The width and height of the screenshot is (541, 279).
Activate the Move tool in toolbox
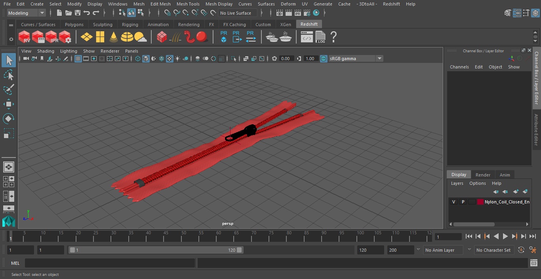[x=8, y=104]
